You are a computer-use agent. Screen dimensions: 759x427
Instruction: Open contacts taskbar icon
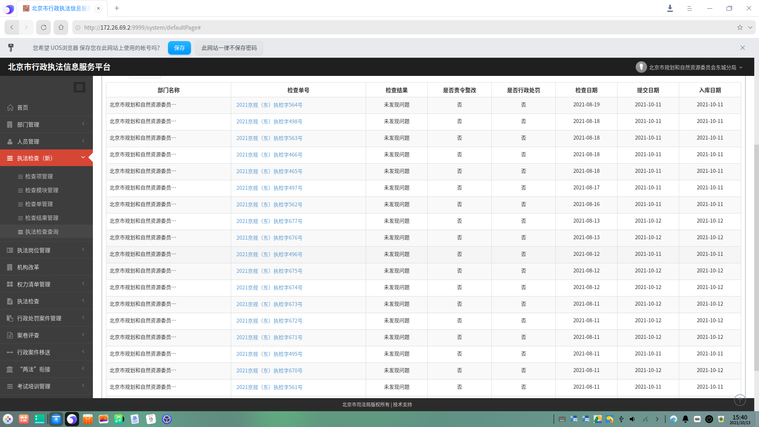[x=135, y=419]
